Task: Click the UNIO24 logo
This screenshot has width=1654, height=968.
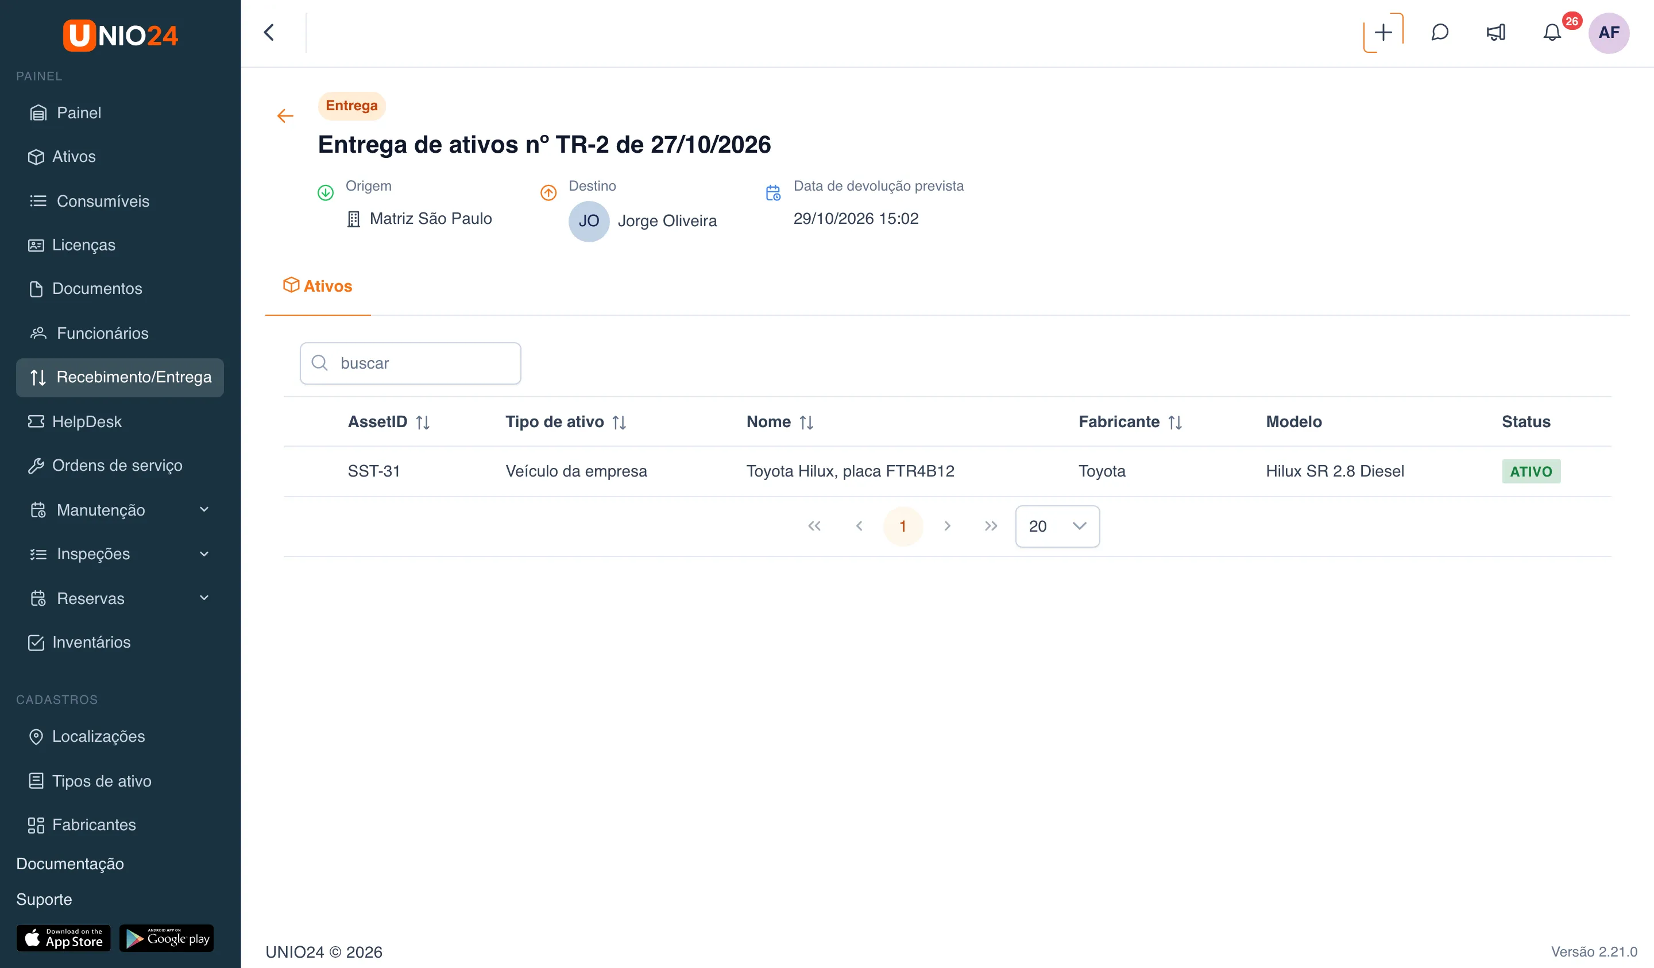Action: tap(121, 35)
